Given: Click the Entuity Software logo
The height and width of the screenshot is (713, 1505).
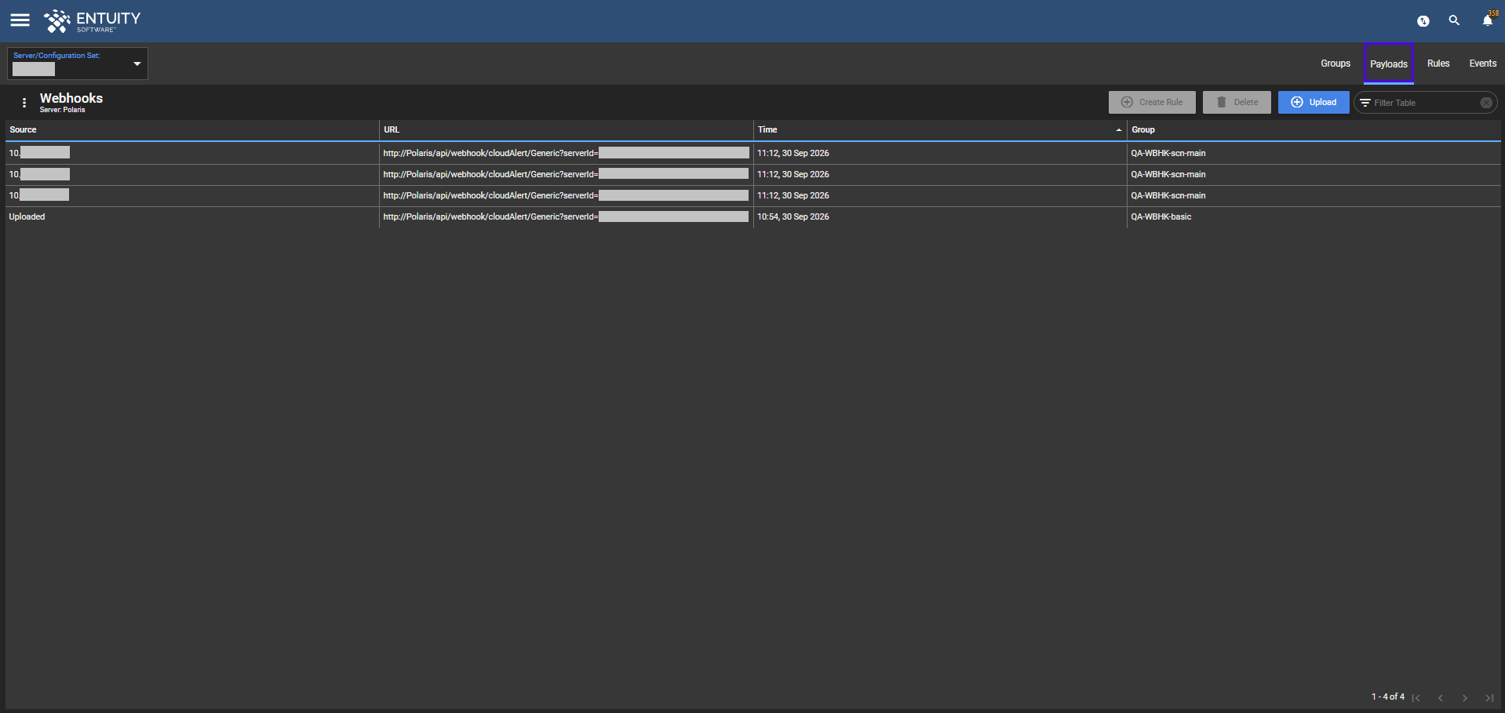Looking at the screenshot, I should click(92, 21).
